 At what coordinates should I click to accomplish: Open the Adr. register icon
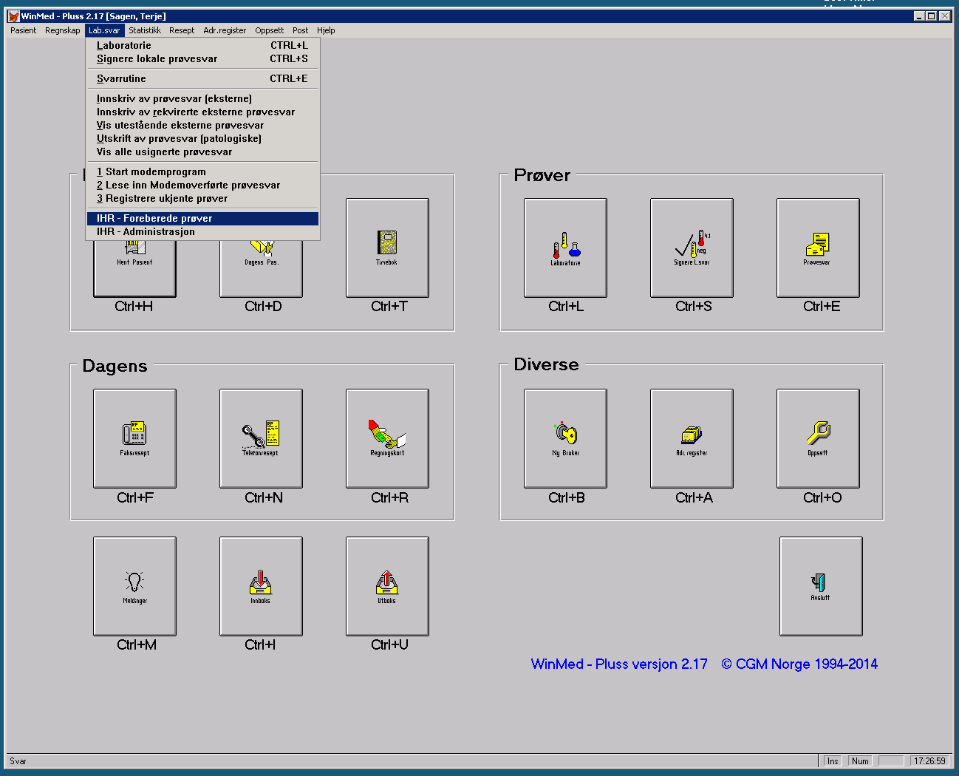tap(692, 438)
